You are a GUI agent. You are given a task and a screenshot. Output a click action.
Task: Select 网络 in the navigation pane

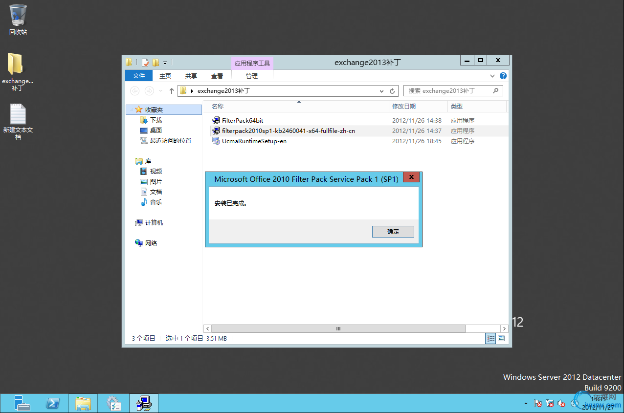pyautogui.click(x=151, y=243)
